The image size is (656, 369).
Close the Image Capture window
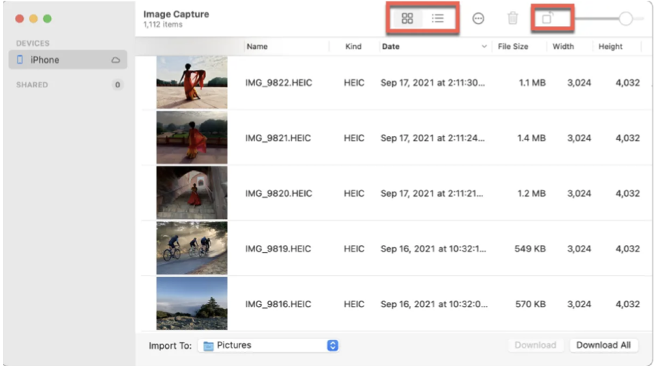coord(19,19)
